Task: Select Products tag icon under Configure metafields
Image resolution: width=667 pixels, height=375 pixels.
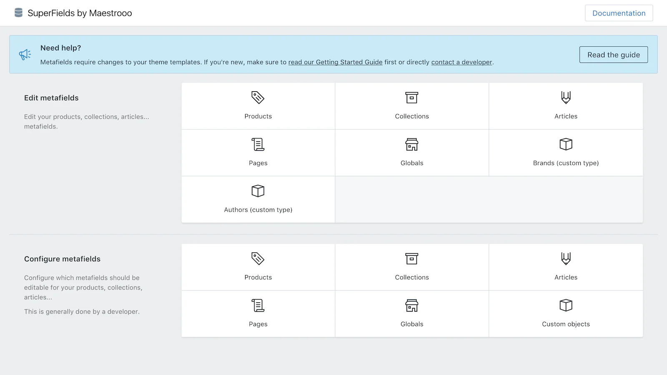Action: tap(258, 259)
